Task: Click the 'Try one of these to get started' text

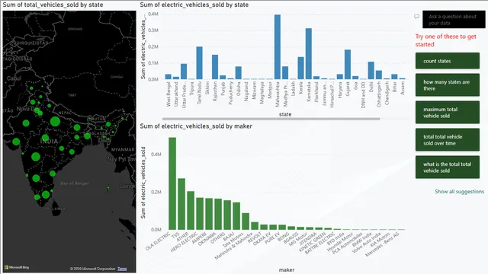Action: [445, 40]
